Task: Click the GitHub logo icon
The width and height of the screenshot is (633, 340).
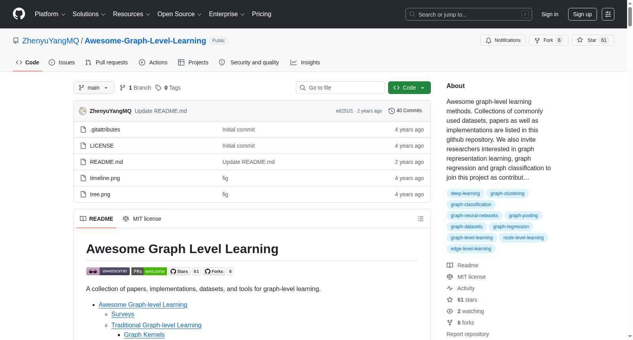Action: pyautogui.click(x=19, y=14)
